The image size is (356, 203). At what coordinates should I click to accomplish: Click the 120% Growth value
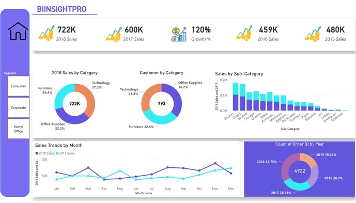pos(201,29)
